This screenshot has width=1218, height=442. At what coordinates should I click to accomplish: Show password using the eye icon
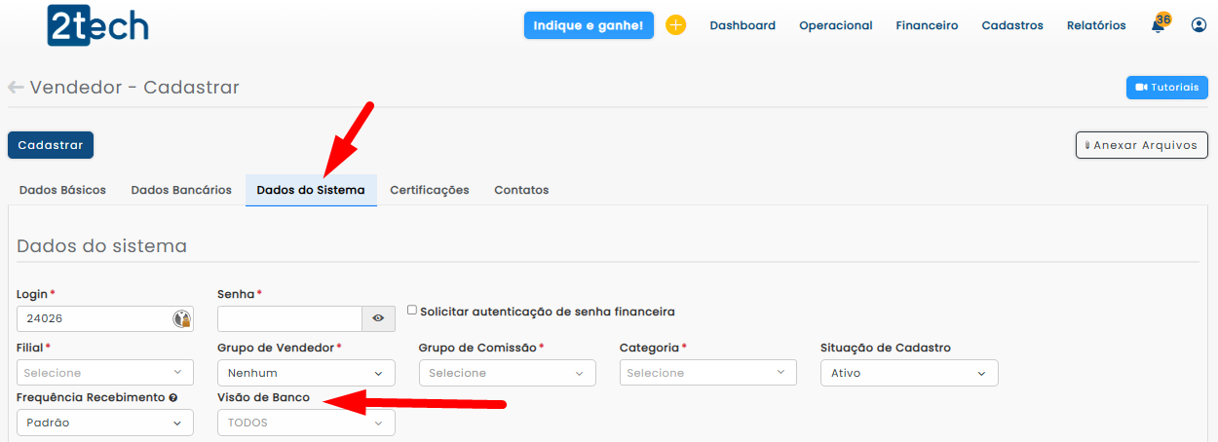378,318
